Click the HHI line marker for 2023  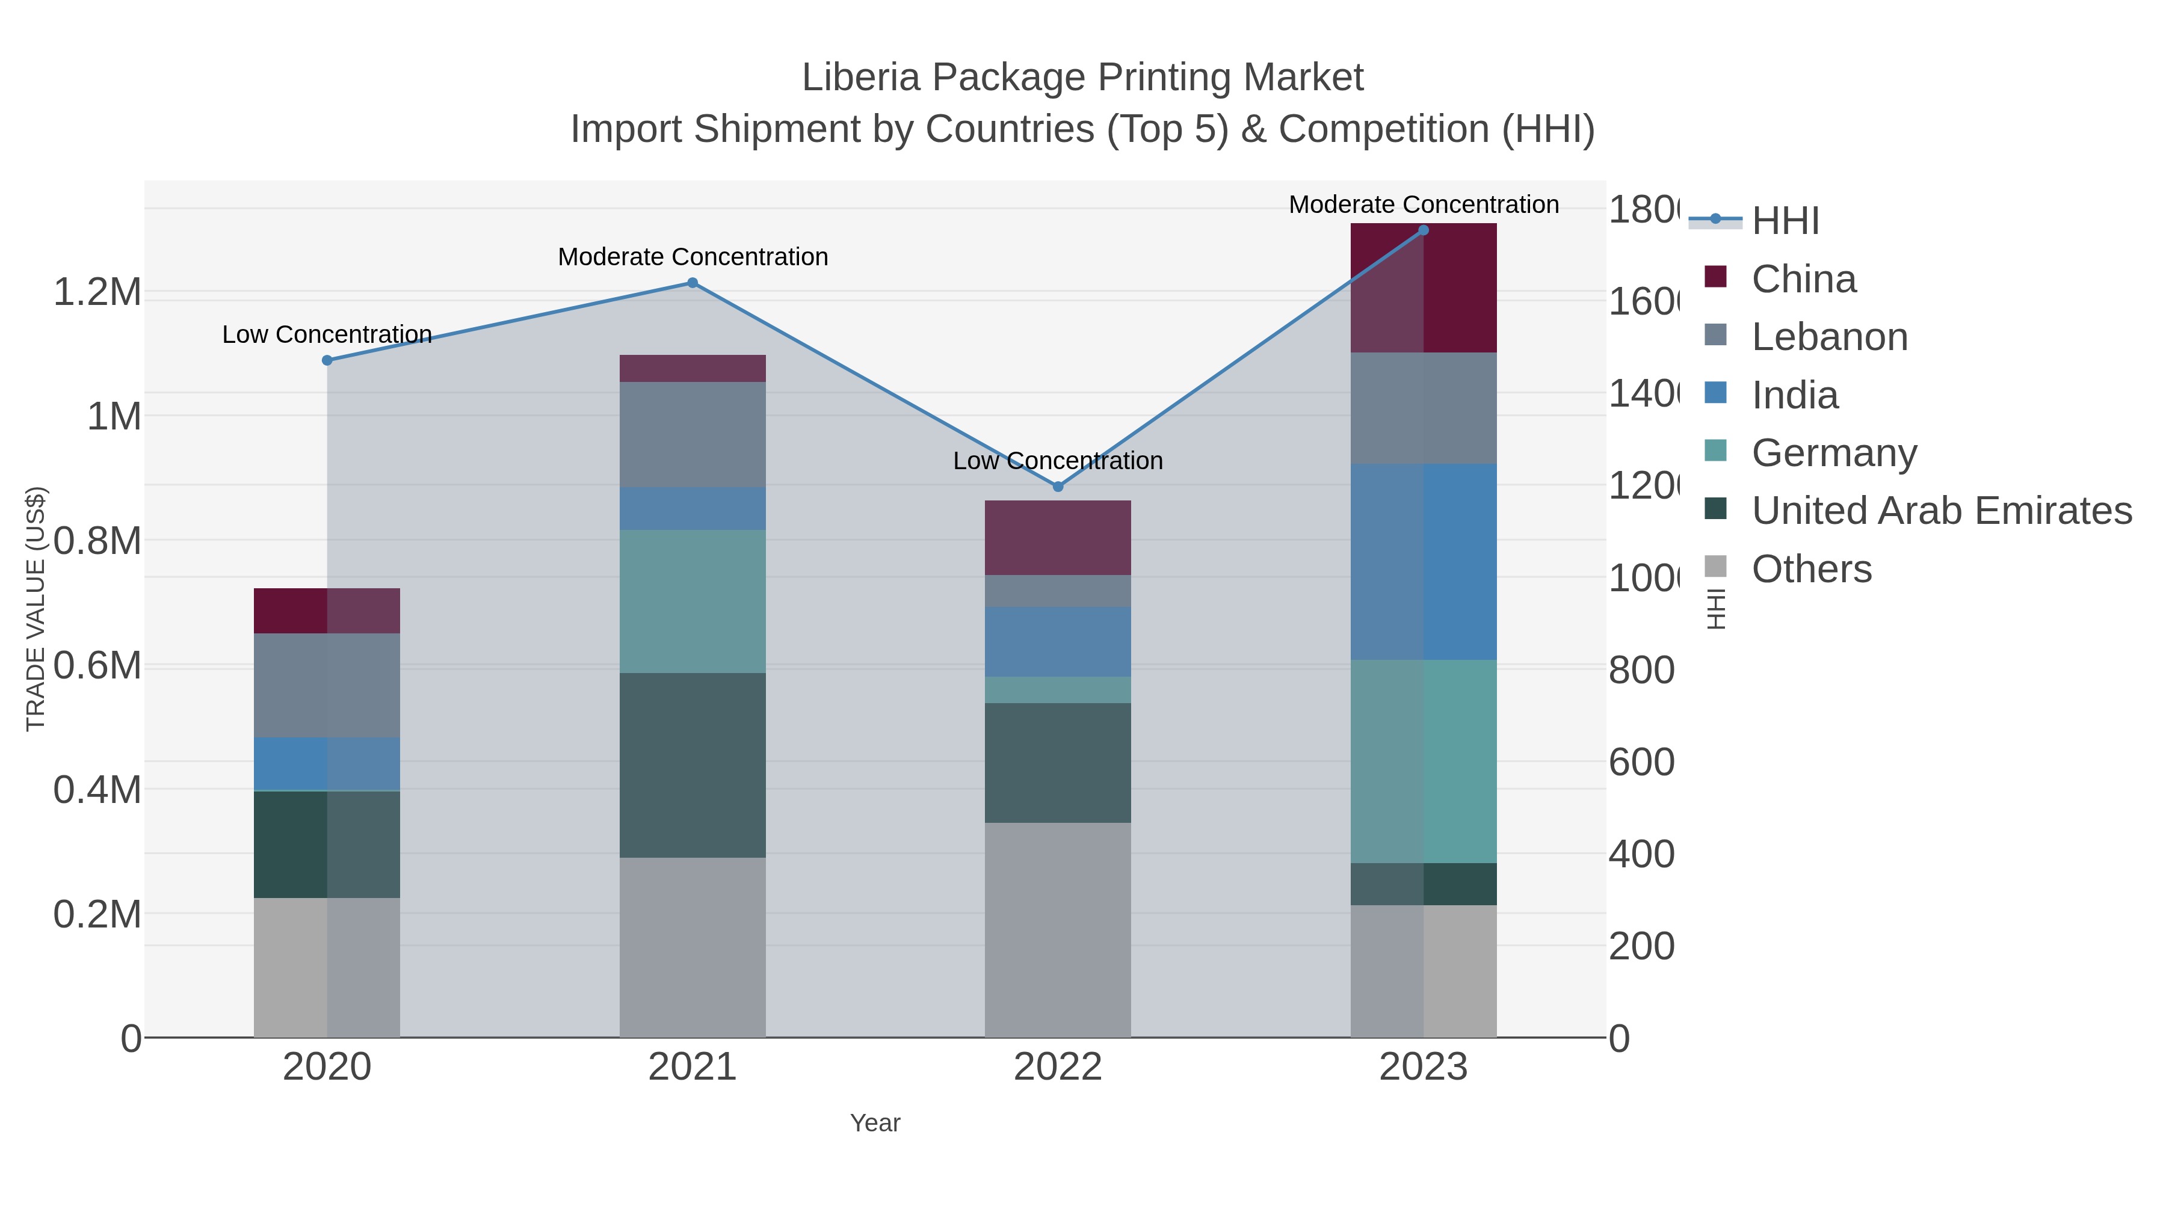coord(1424,230)
